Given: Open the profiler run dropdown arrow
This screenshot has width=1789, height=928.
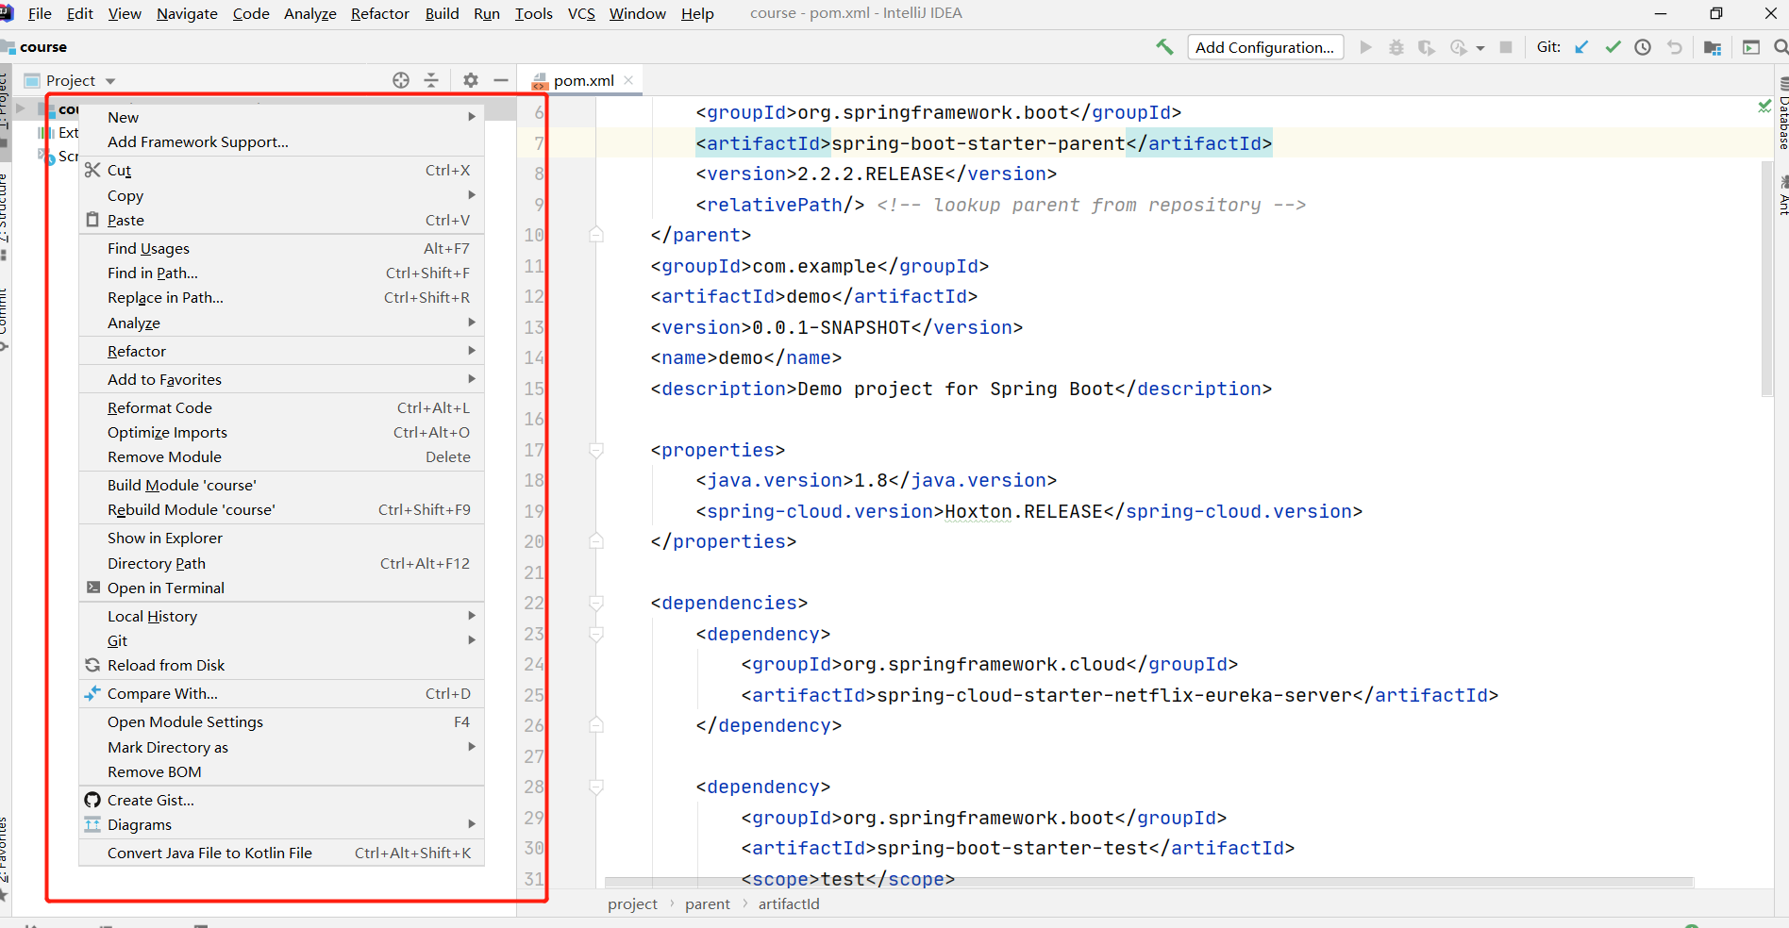Looking at the screenshot, I should coord(1480,48).
